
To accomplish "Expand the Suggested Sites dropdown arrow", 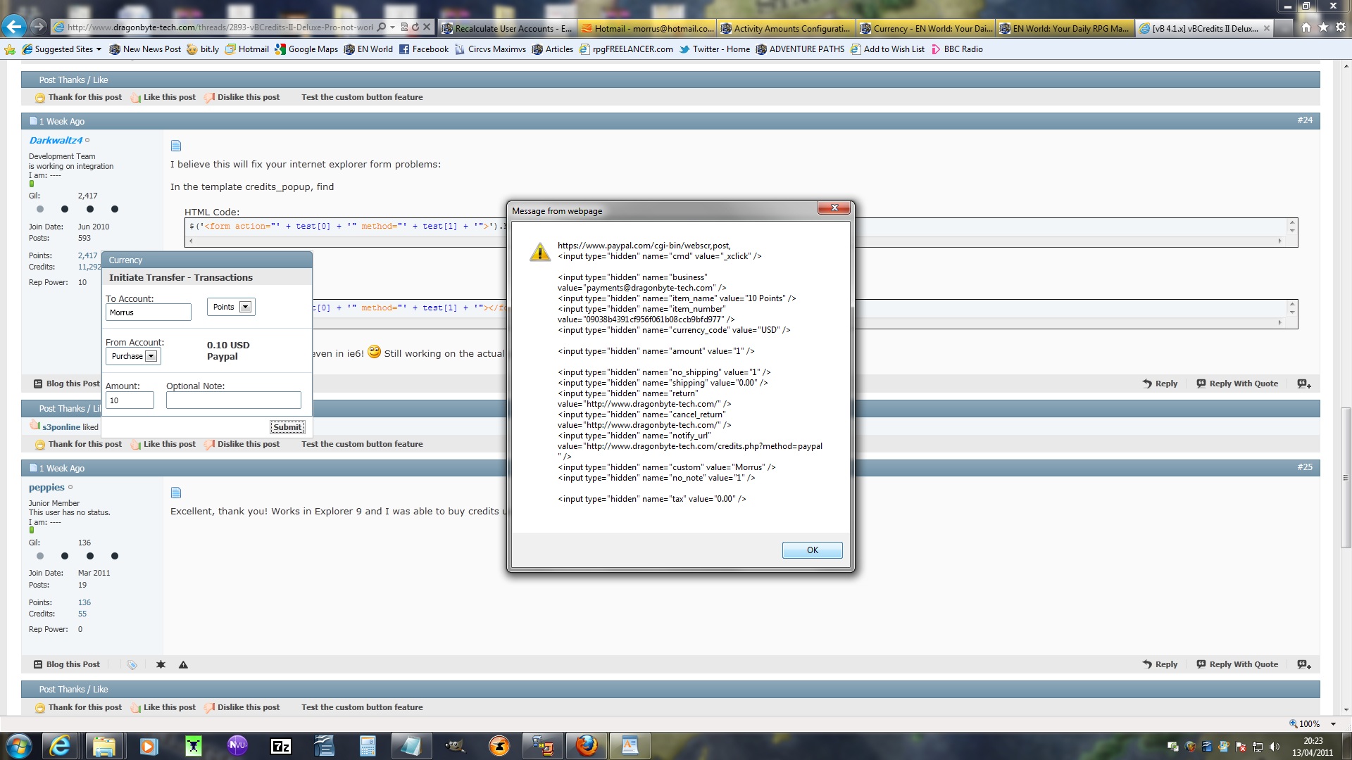I will coord(99,49).
